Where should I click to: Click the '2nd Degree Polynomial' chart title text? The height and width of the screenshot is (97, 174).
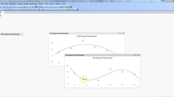click(87, 36)
